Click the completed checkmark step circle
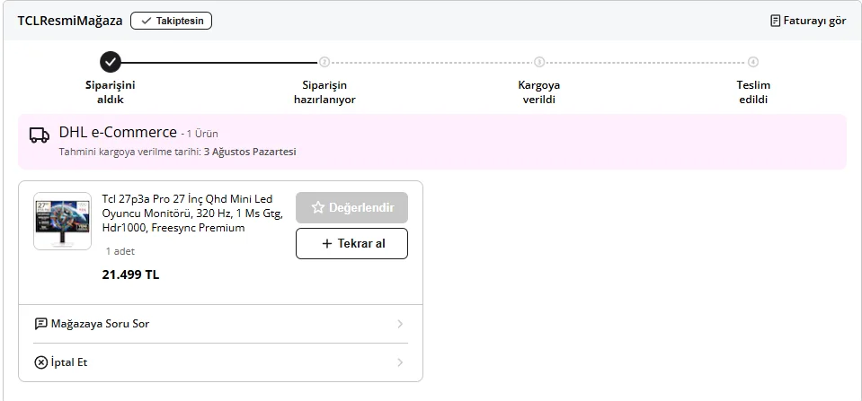 pyautogui.click(x=111, y=62)
